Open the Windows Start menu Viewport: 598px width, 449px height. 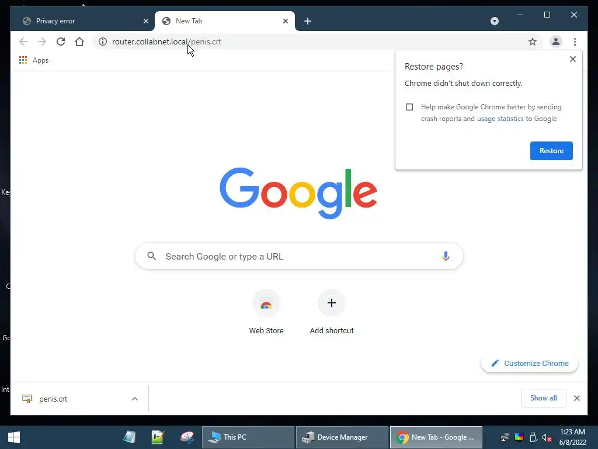(14, 437)
